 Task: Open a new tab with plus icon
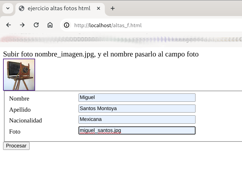coord(113,9)
